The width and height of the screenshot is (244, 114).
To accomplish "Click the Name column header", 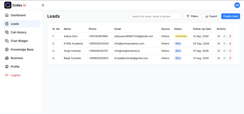I will pyautogui.click(x=67, y=29).
